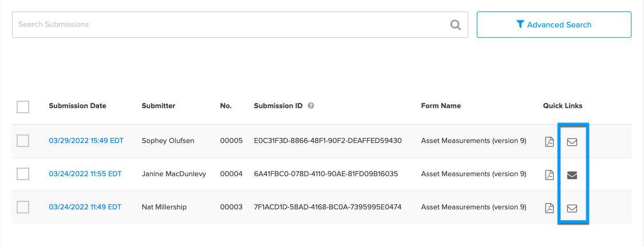
Task: Open submission dated 03/24/2022 11:49 EDT
Action: [85, 207]
